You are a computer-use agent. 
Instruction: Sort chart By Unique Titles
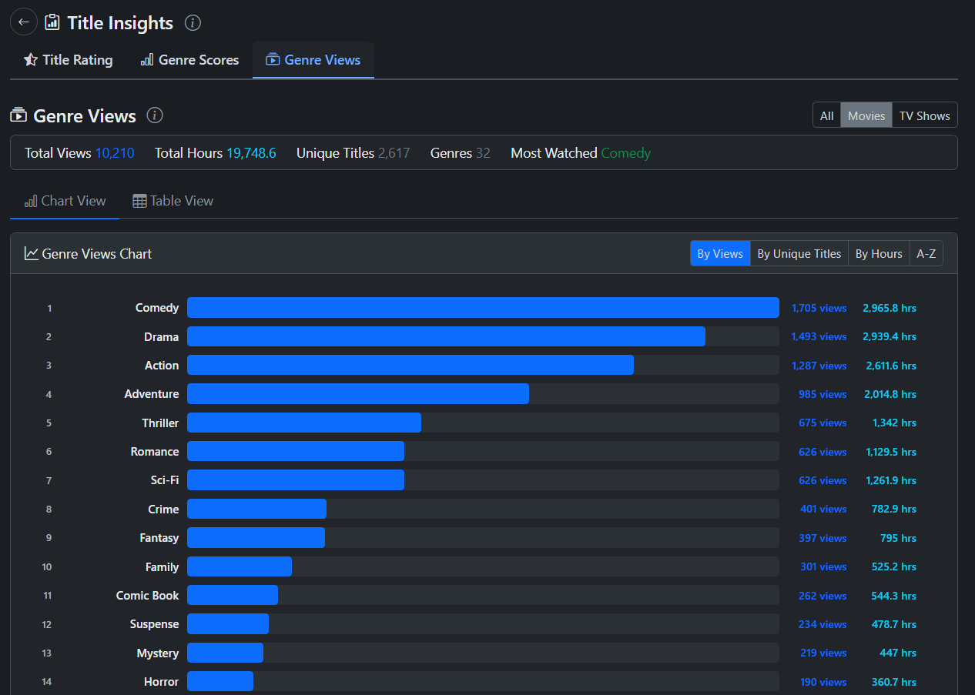[x=799, y=253]
